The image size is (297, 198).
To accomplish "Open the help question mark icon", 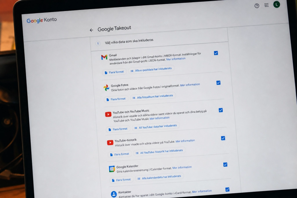I will 257,6.
